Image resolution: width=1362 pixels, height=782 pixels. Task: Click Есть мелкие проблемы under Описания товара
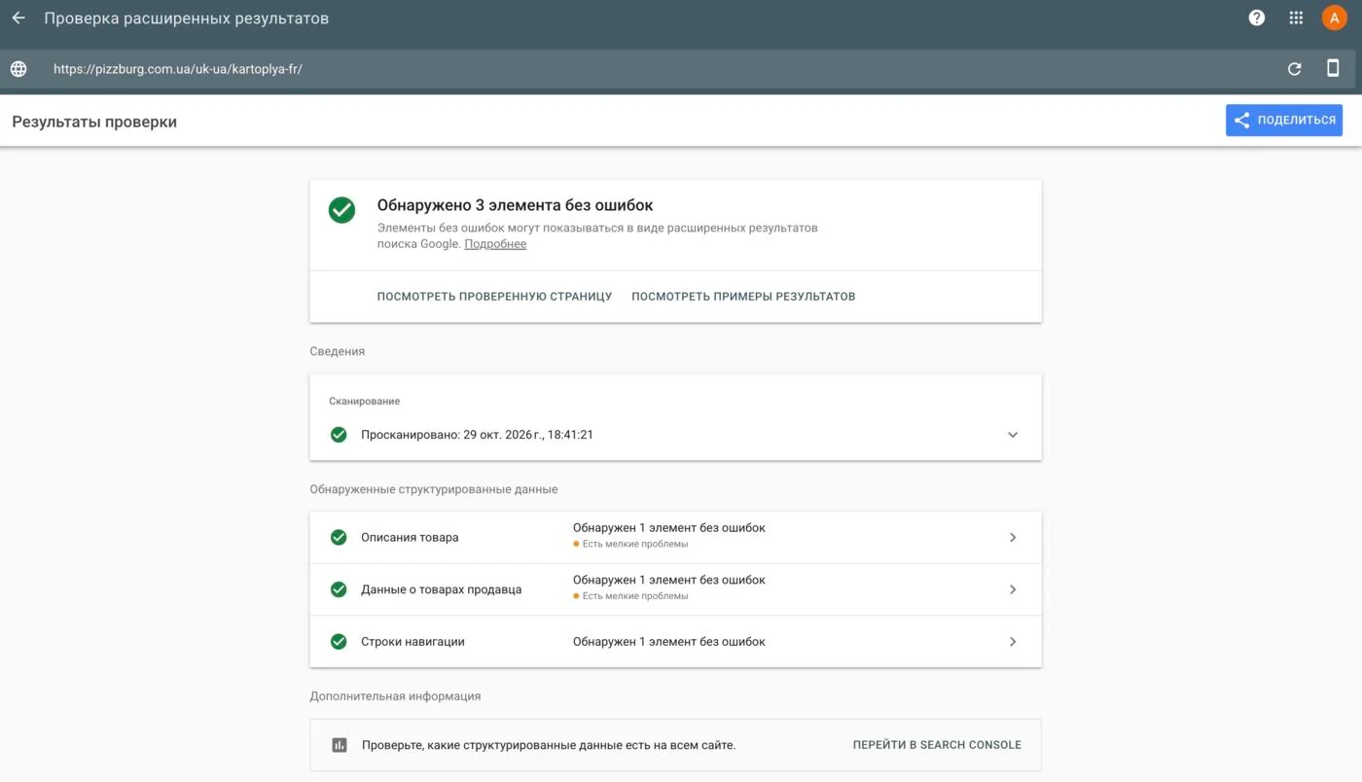(634, 544)
